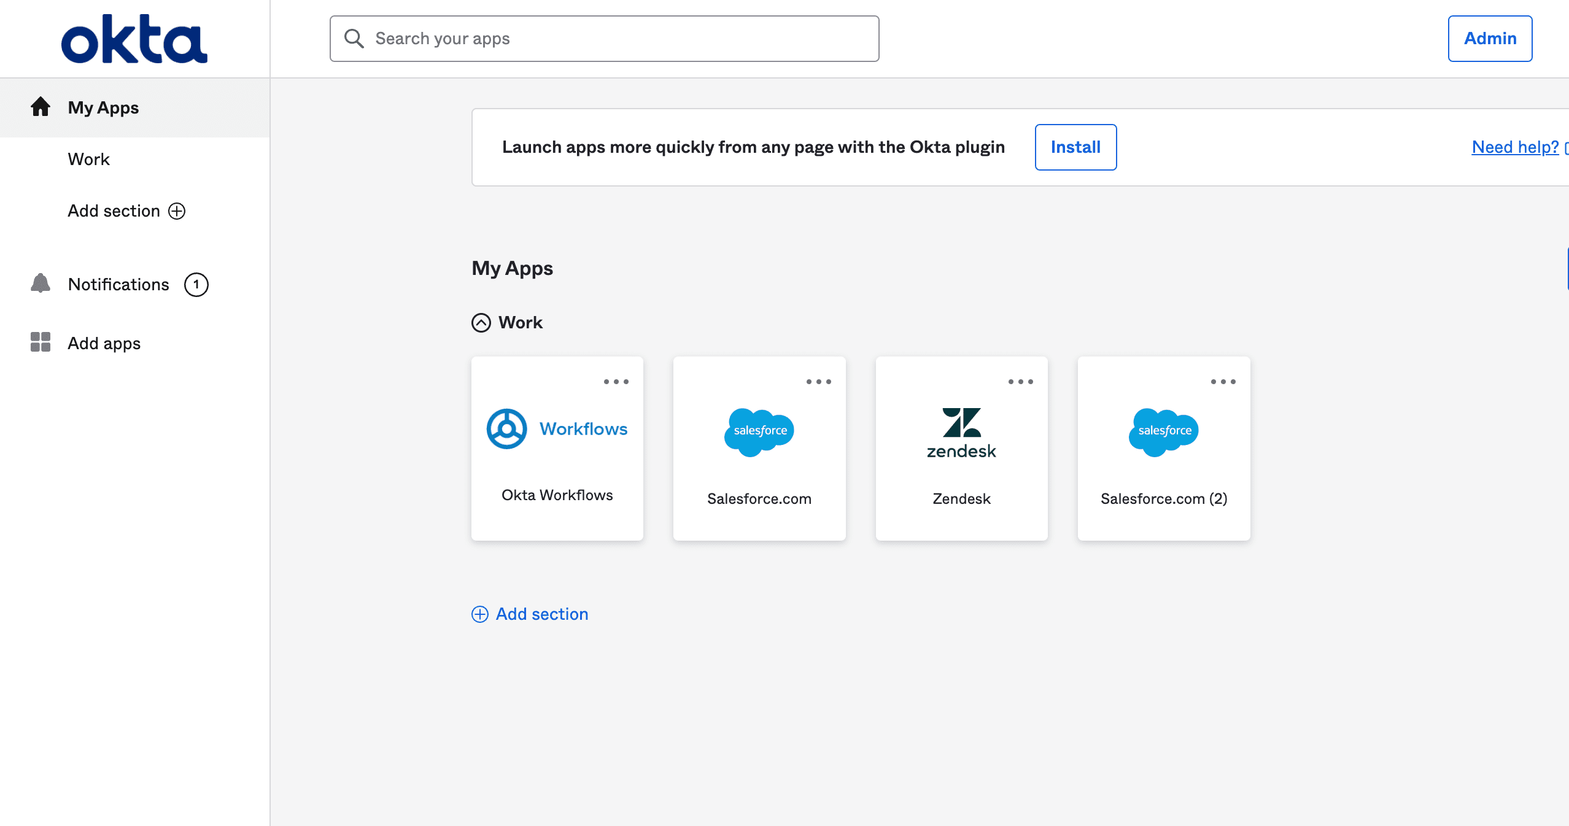The height and width of the screenshot is (826, 1569).
Task: Open the Need help? link
Action: click(x=1514, y=147)
